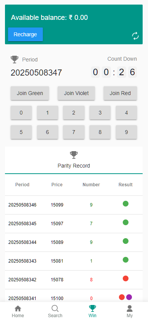Open record row for period 20250508344
The image size is (148, 321).
click(x=74, y=242)
